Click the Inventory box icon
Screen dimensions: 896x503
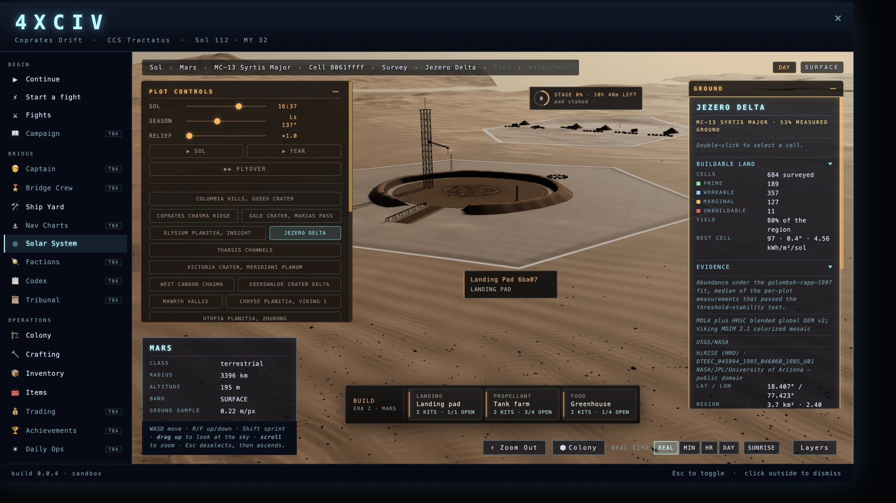[x=15, y=373]
